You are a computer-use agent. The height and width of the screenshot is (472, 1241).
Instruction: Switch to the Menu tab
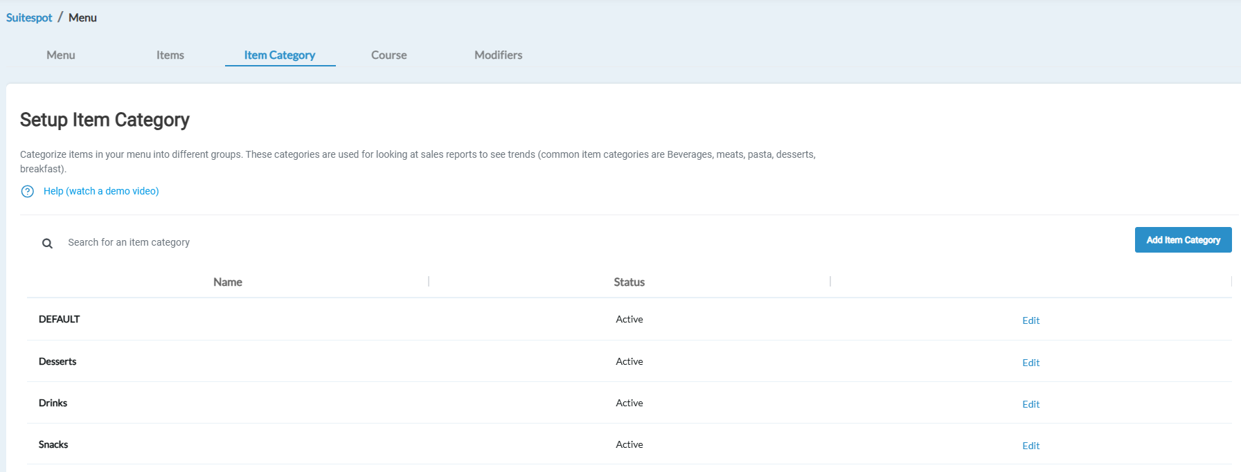pos(61,55)
